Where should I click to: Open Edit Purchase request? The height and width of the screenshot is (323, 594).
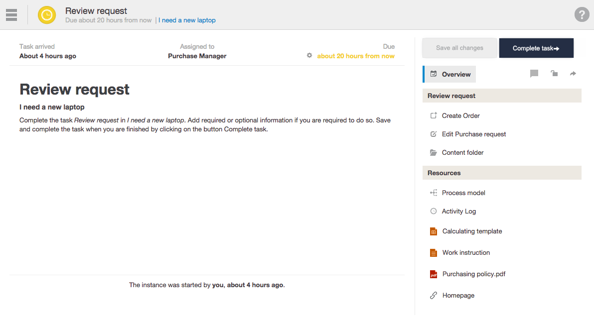473,134
